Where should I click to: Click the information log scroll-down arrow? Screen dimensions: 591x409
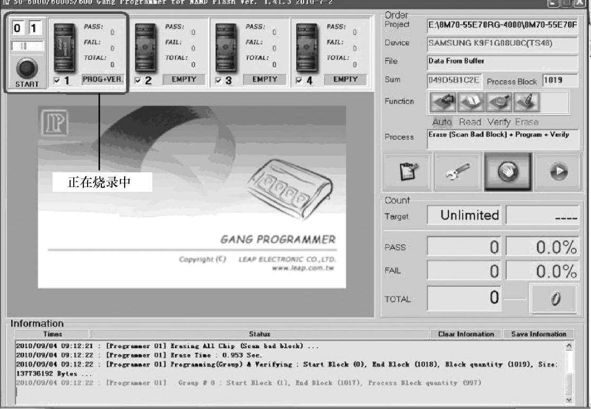coord(569,400)
